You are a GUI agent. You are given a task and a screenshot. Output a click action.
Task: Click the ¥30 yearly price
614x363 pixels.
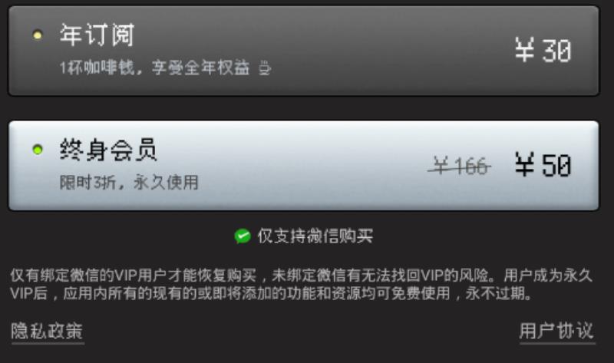(543, 50)
